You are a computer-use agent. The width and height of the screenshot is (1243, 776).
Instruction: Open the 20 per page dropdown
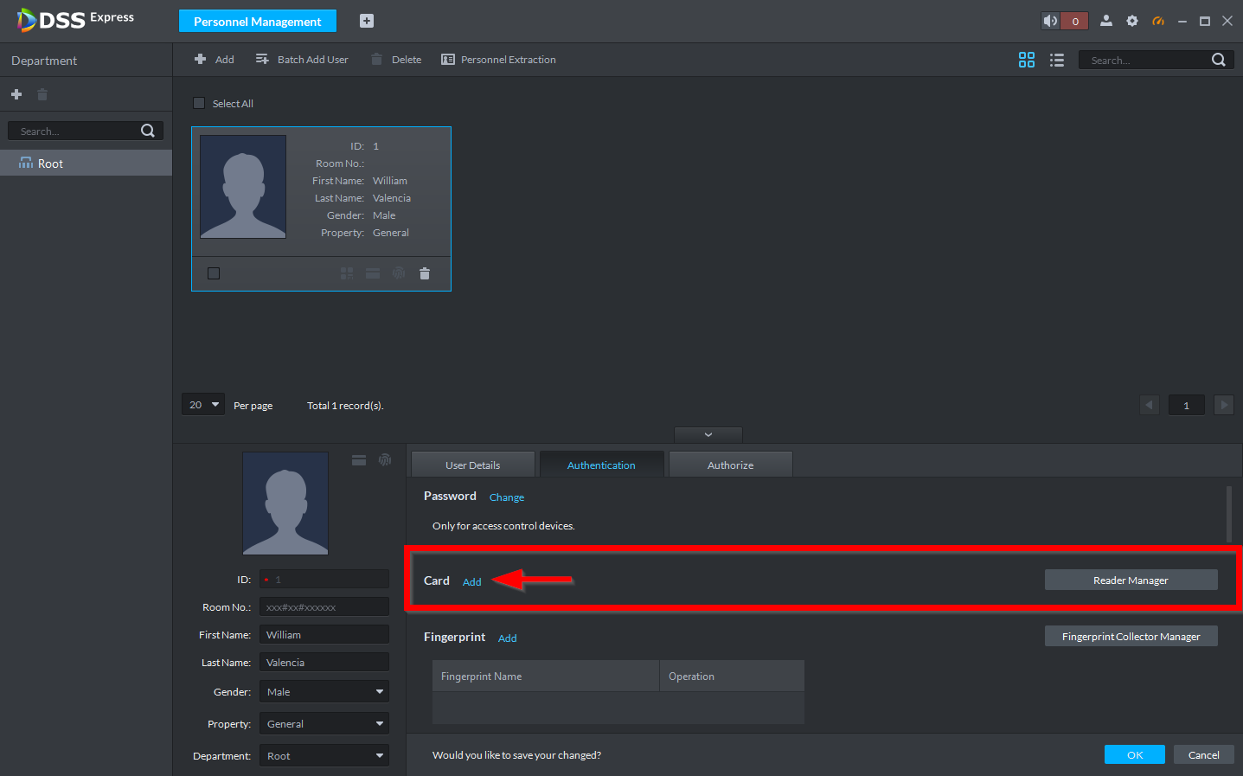click(x=203, y=405)
